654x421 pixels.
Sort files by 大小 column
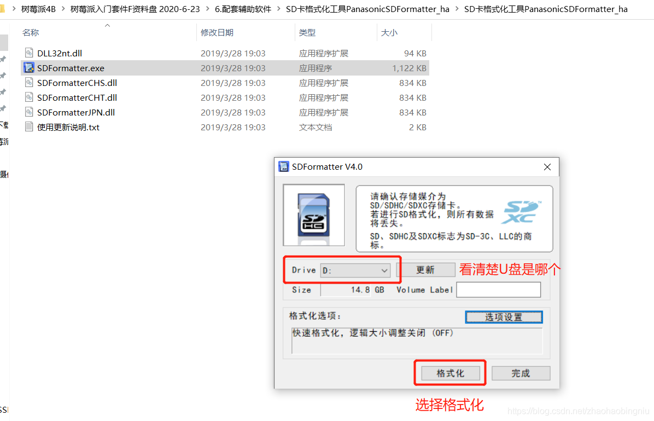[x=389, y=33]
